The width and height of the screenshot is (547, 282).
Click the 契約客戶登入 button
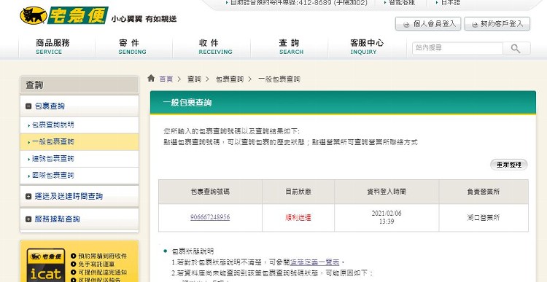pyautogui.click(x=497, y=24)
